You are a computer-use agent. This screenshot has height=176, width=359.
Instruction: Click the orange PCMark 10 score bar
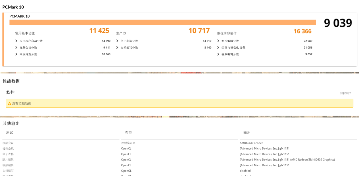(162, 22)
